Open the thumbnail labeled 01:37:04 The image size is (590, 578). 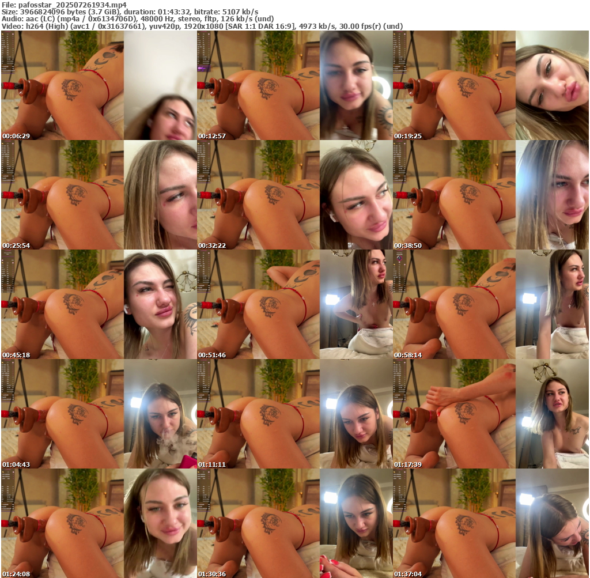tap(491, 523)
